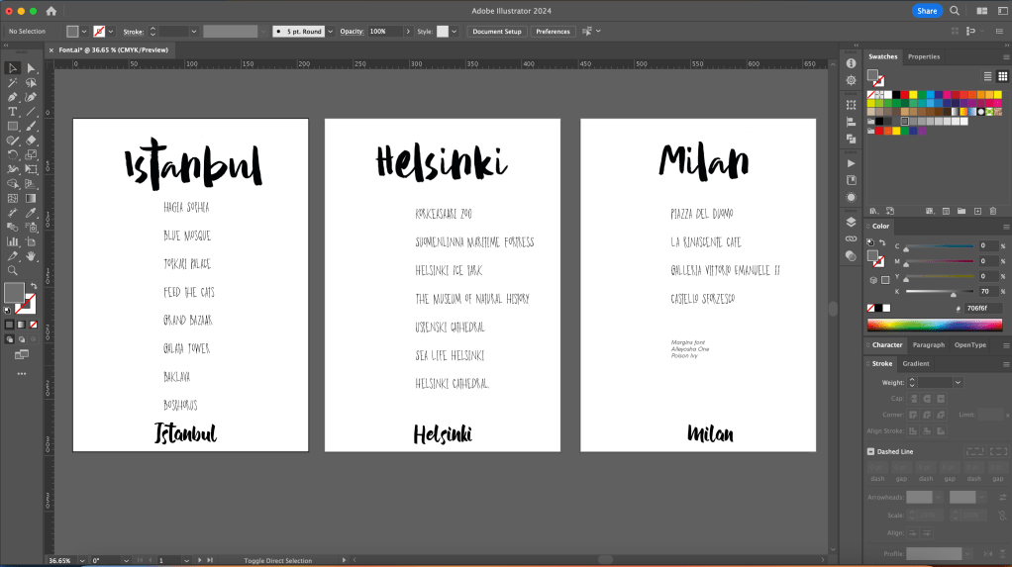Click the Home icon in title bar
1012x567 pixels.
pos(51,11)
